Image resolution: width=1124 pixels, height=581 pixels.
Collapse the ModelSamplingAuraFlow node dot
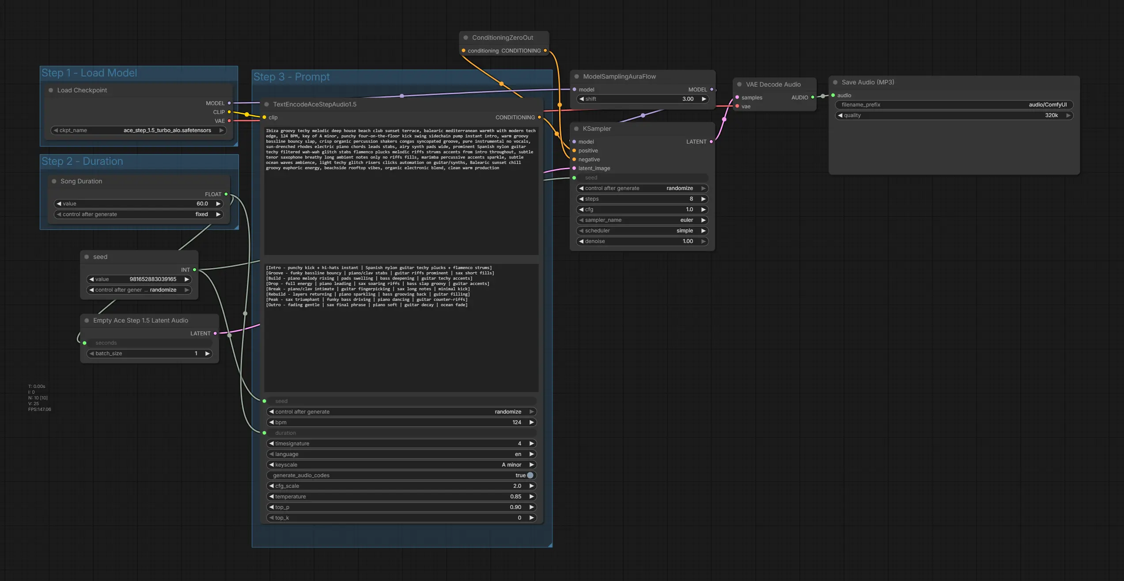point(576,76)
